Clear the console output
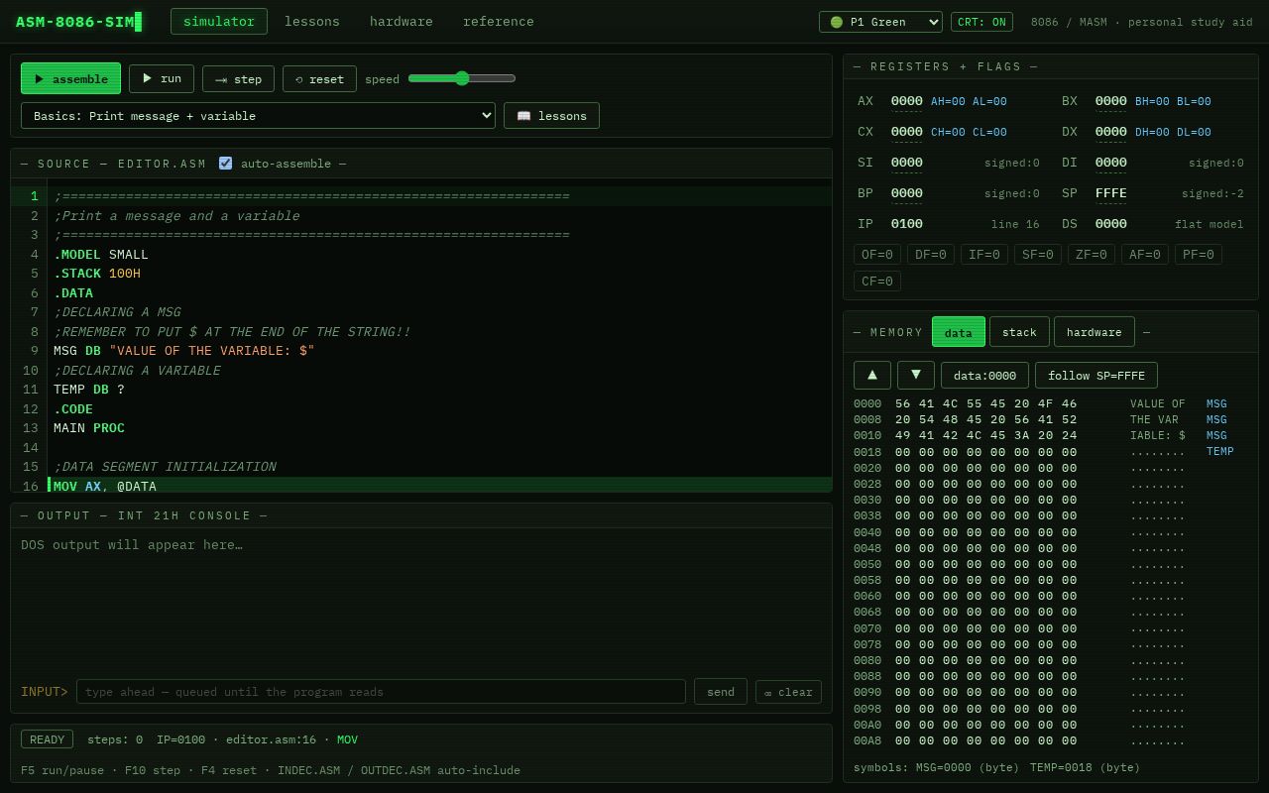 (x=788, y=692)
